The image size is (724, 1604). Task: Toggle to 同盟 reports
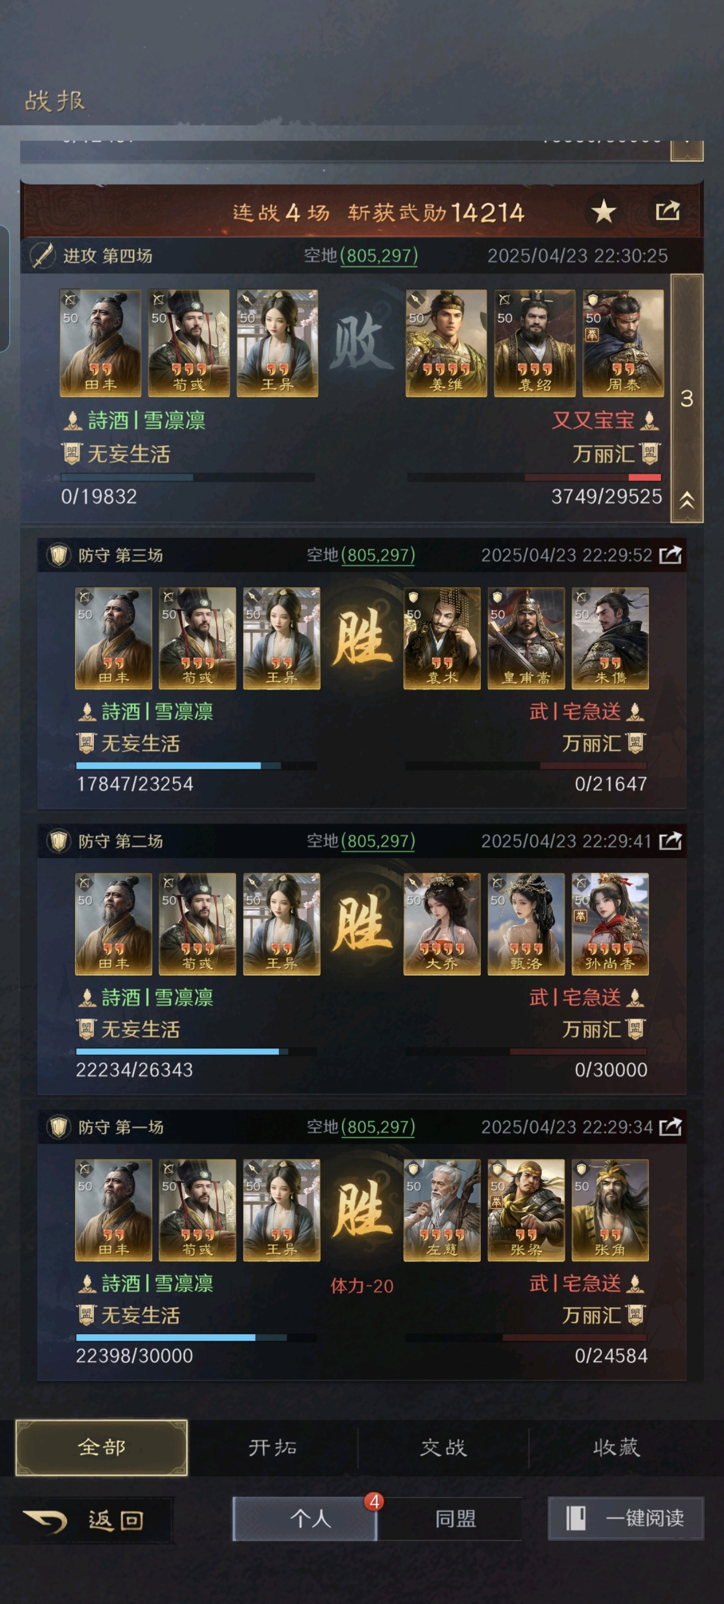(456, 1519)
